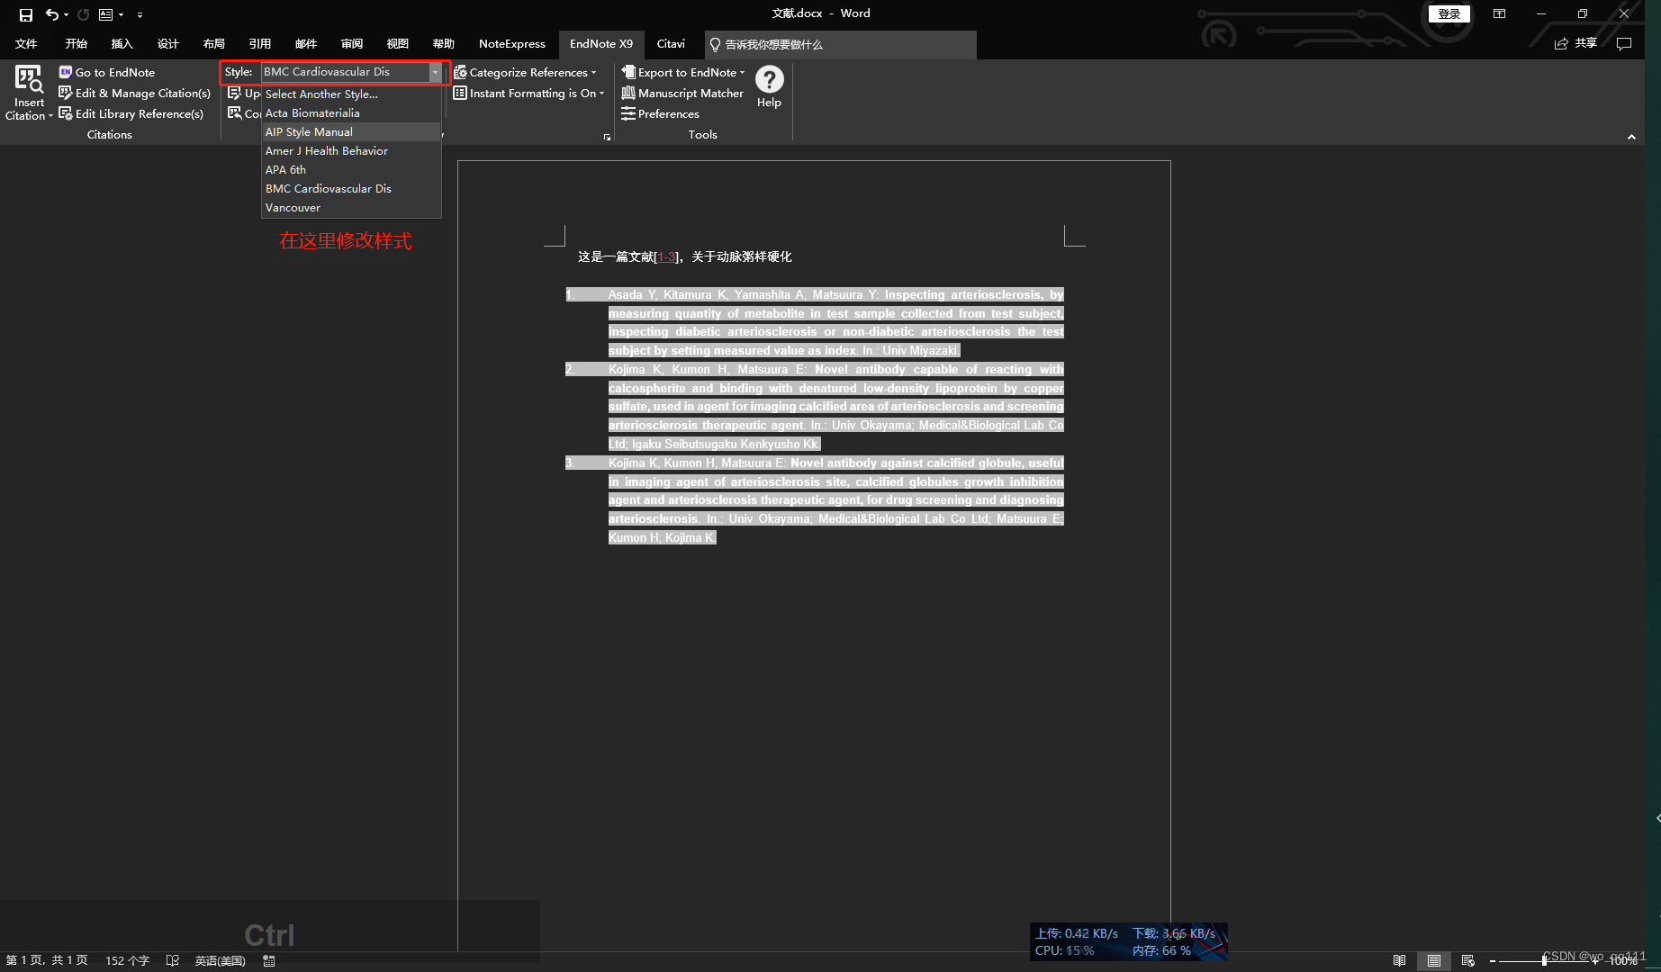Select the EndNote X9 ribbon tab
Viewport: 1661px width, 972px height.
pos(601,43)
